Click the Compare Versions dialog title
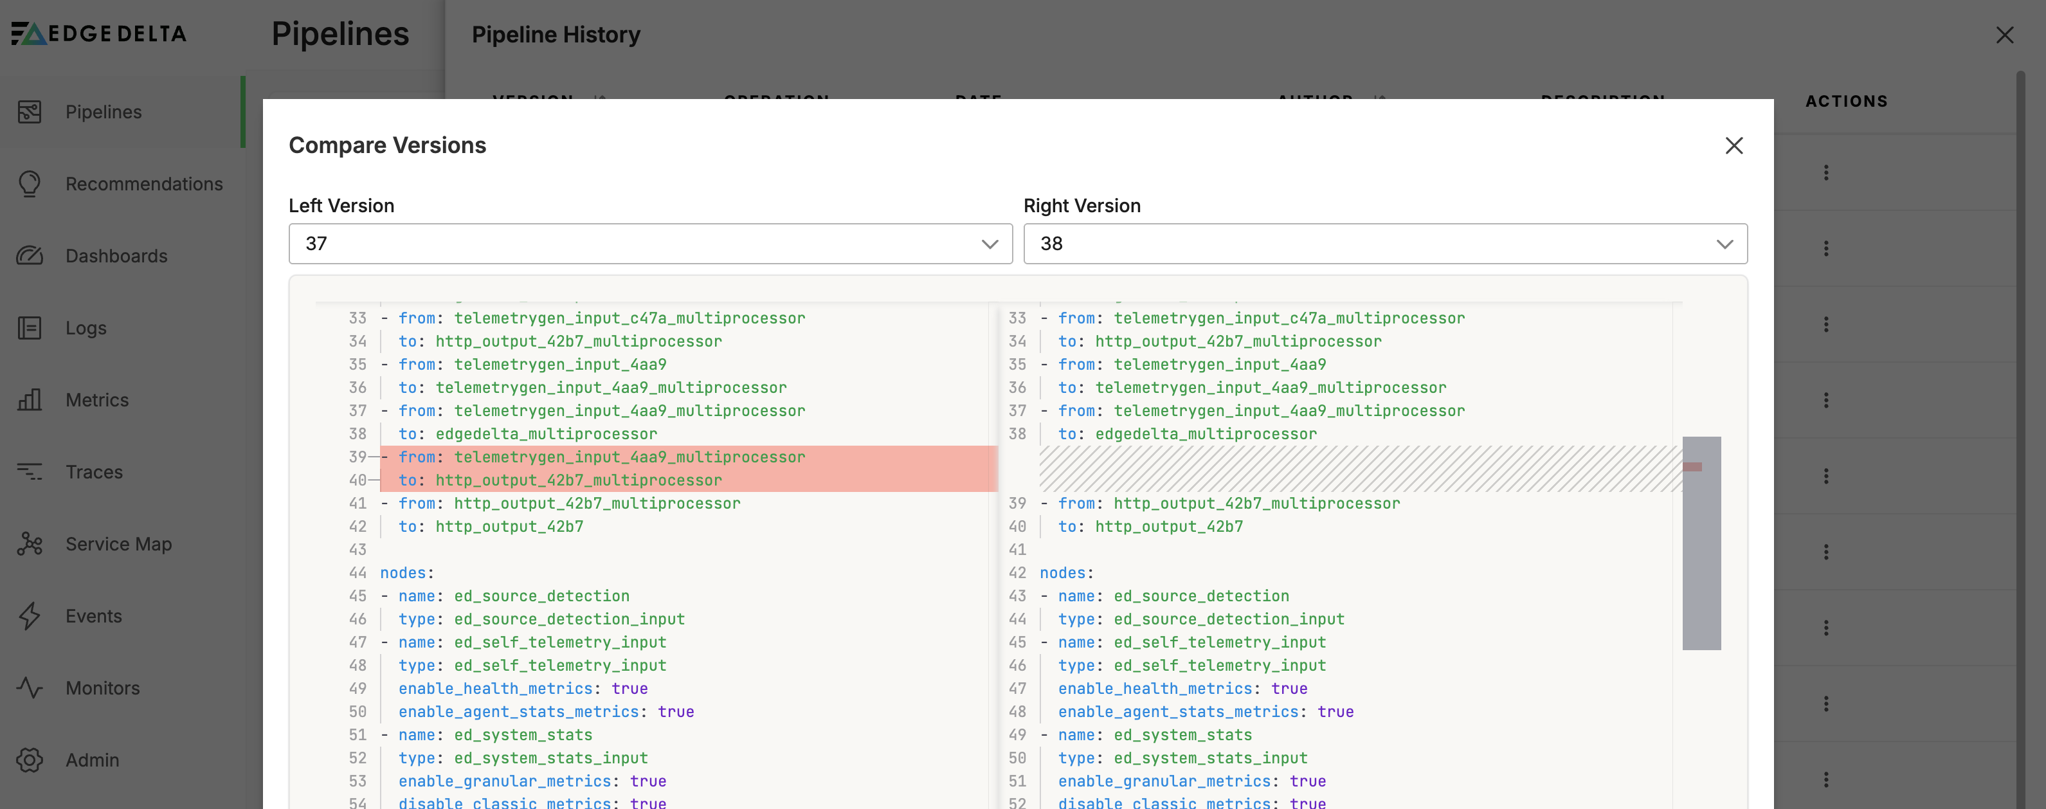Image resolution: width=2046 pixels, height=809 pixels. point(388,145)
